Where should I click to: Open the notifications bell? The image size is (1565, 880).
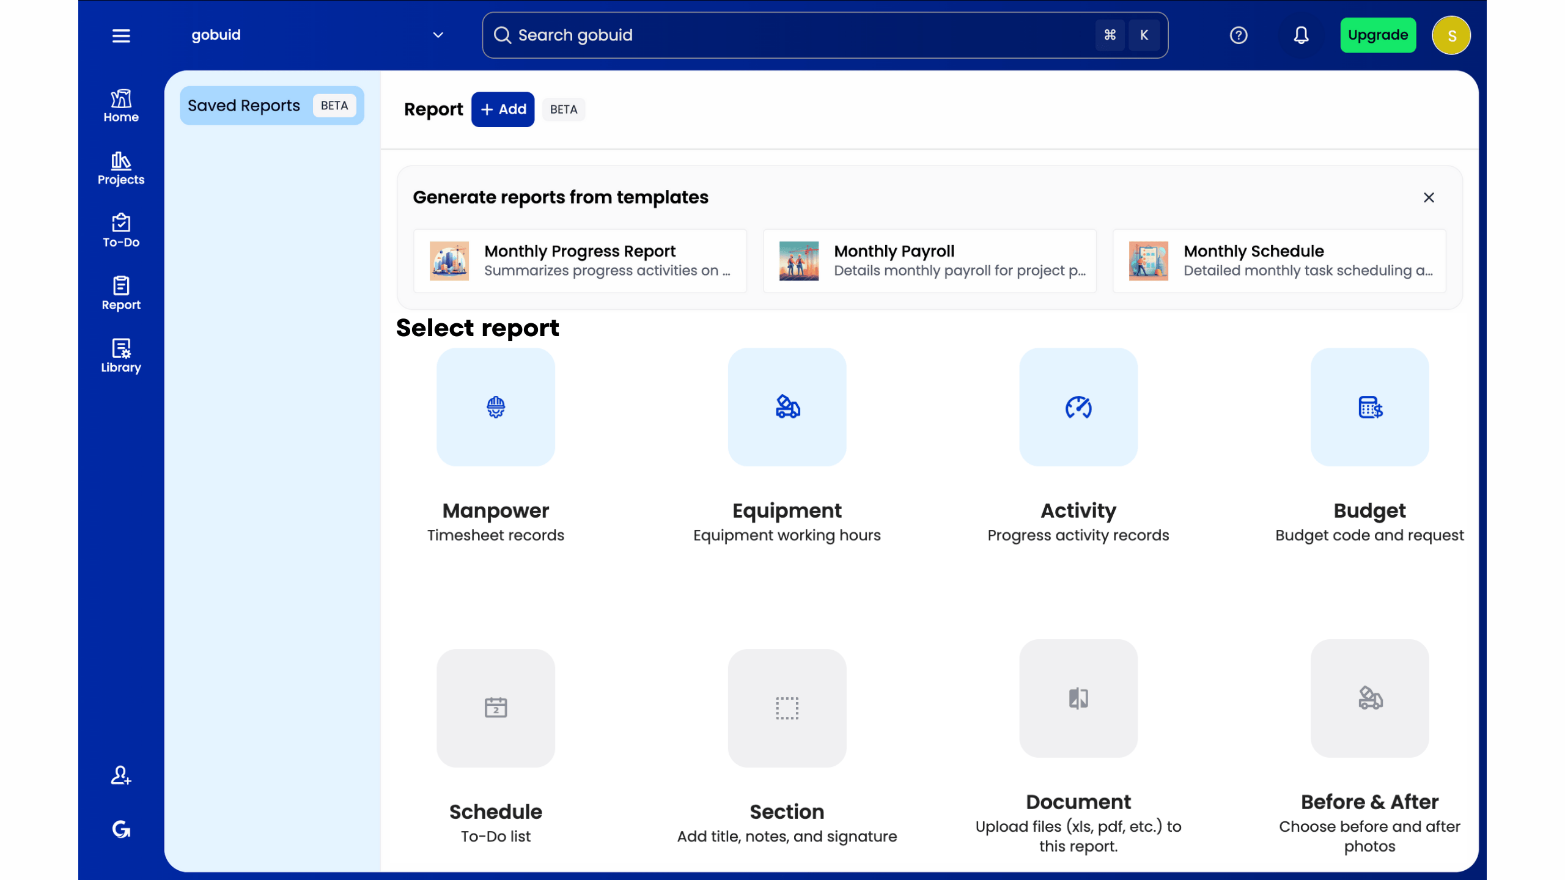[1301, 35]
